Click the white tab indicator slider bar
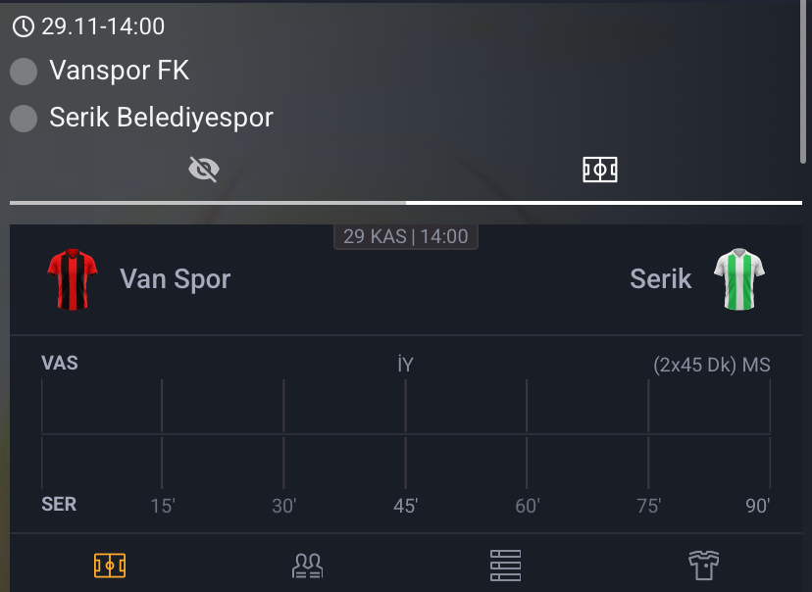 603,204
